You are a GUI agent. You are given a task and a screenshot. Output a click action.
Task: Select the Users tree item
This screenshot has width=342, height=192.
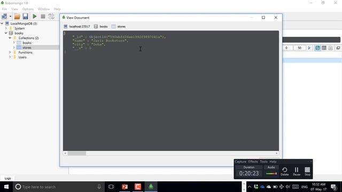22,57
